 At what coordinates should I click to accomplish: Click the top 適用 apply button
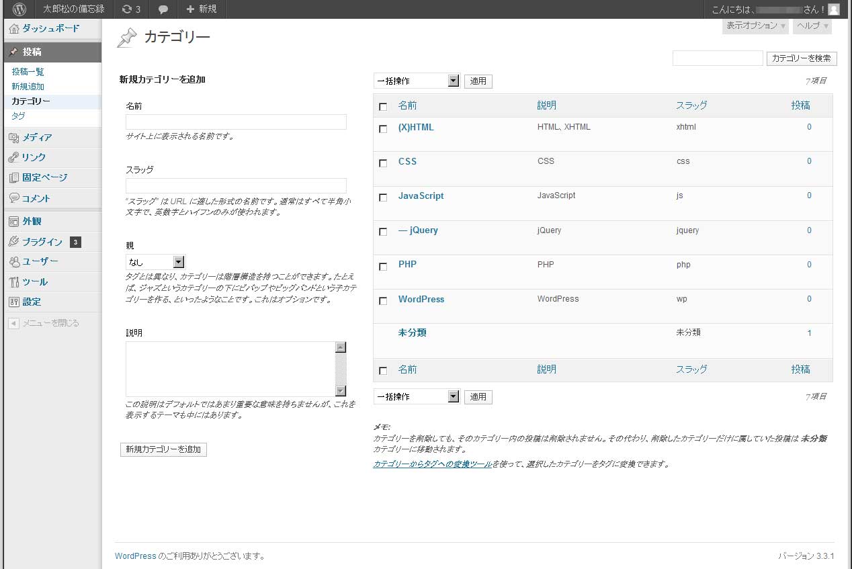pyautogui.click(x=478, y=81)
